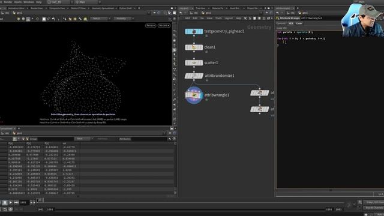Screen dimensions: 384x216
Task: Click the 1001 frame marker on timeline
Action: point(40,200)
